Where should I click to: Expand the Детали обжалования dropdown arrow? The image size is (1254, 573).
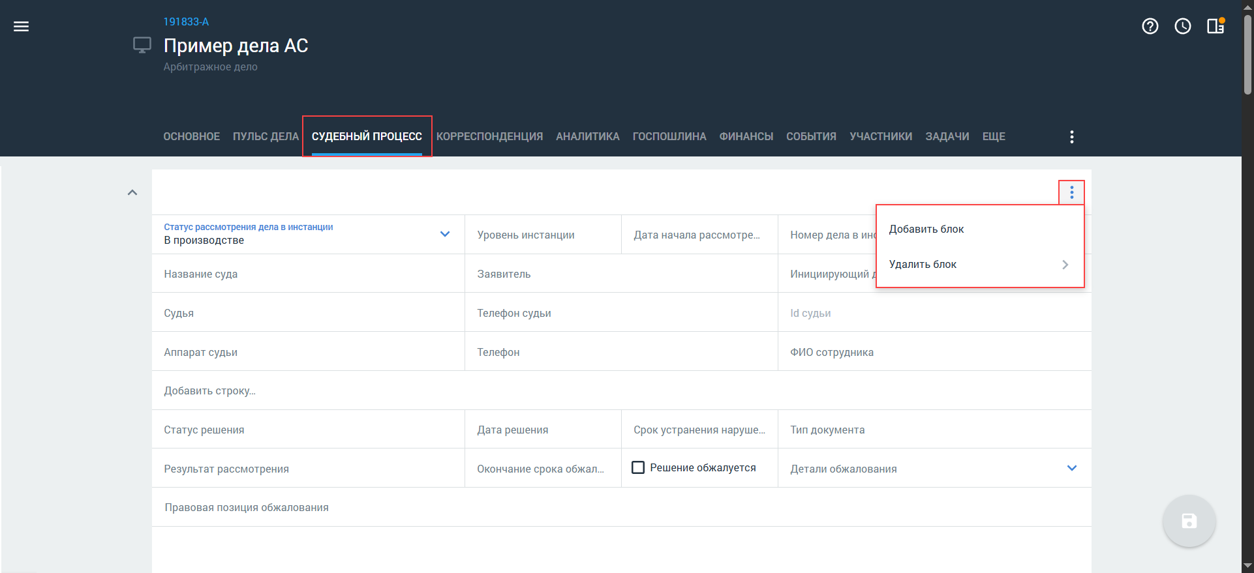(x=1072, y=468)
